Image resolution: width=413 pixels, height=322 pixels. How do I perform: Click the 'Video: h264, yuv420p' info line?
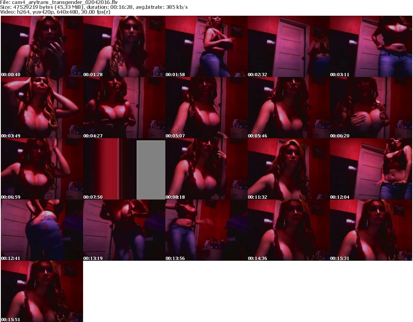(55, 12)
